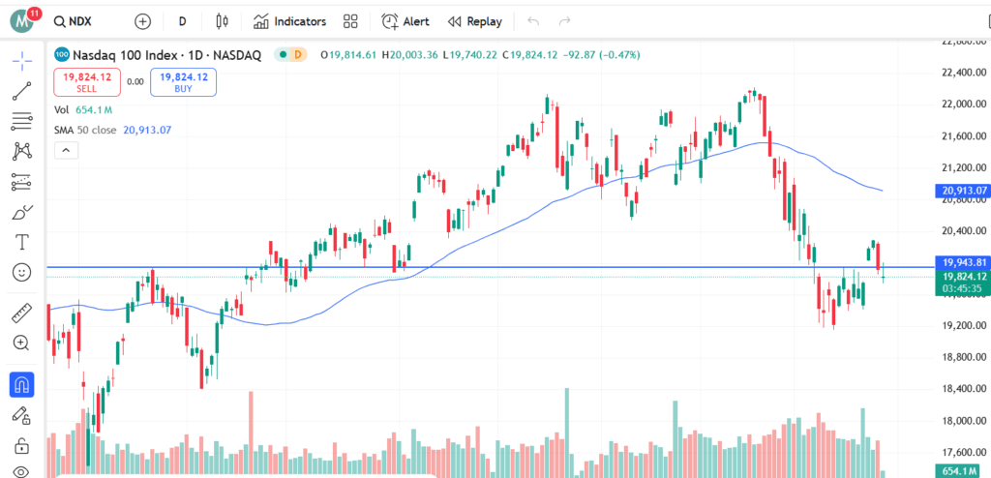Undo the last chart action
This screenshot has width=991, height=478.
coord(533,21)
